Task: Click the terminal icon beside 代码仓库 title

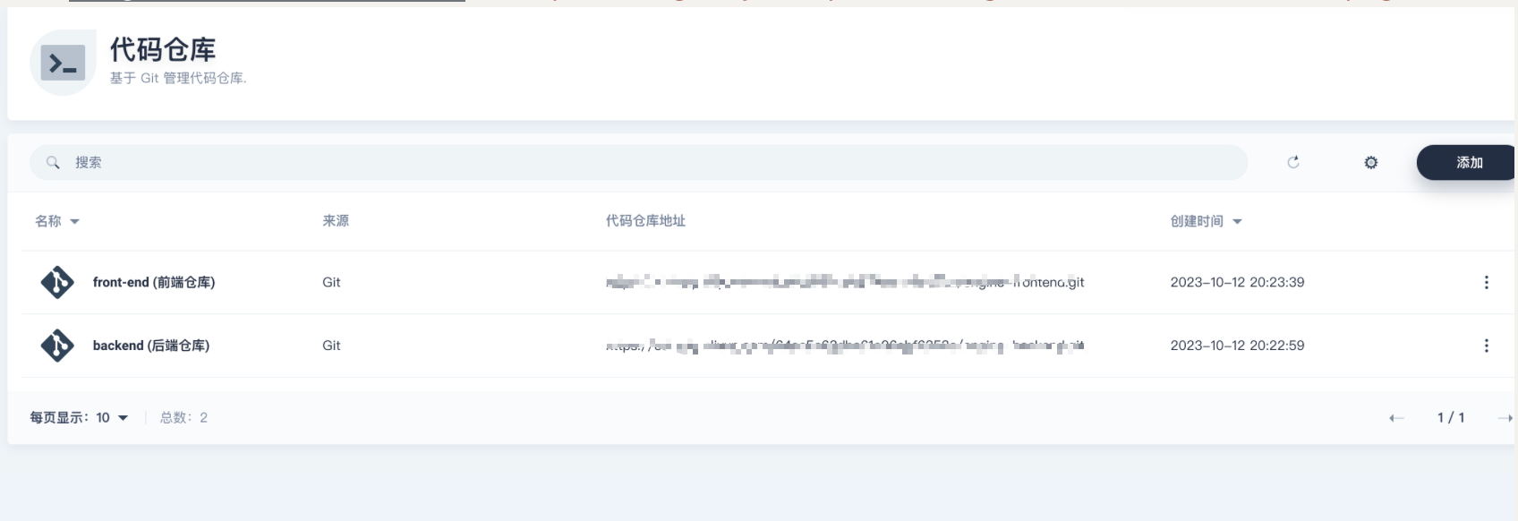Action: [x=63, y=63]
